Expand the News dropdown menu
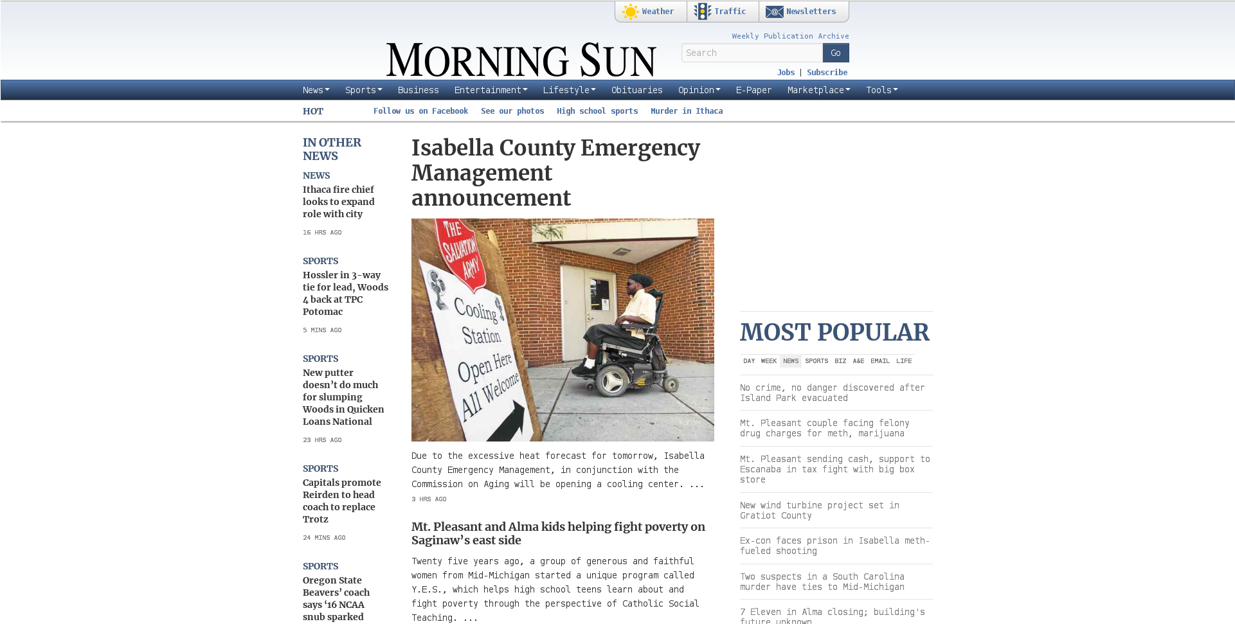 coord(316,90)
